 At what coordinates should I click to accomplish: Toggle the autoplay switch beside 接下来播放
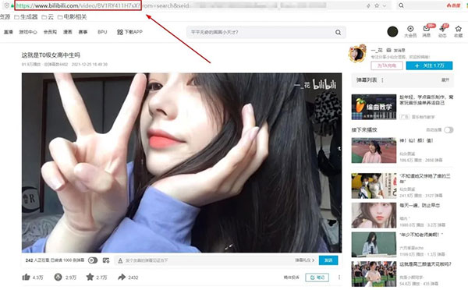448,129
